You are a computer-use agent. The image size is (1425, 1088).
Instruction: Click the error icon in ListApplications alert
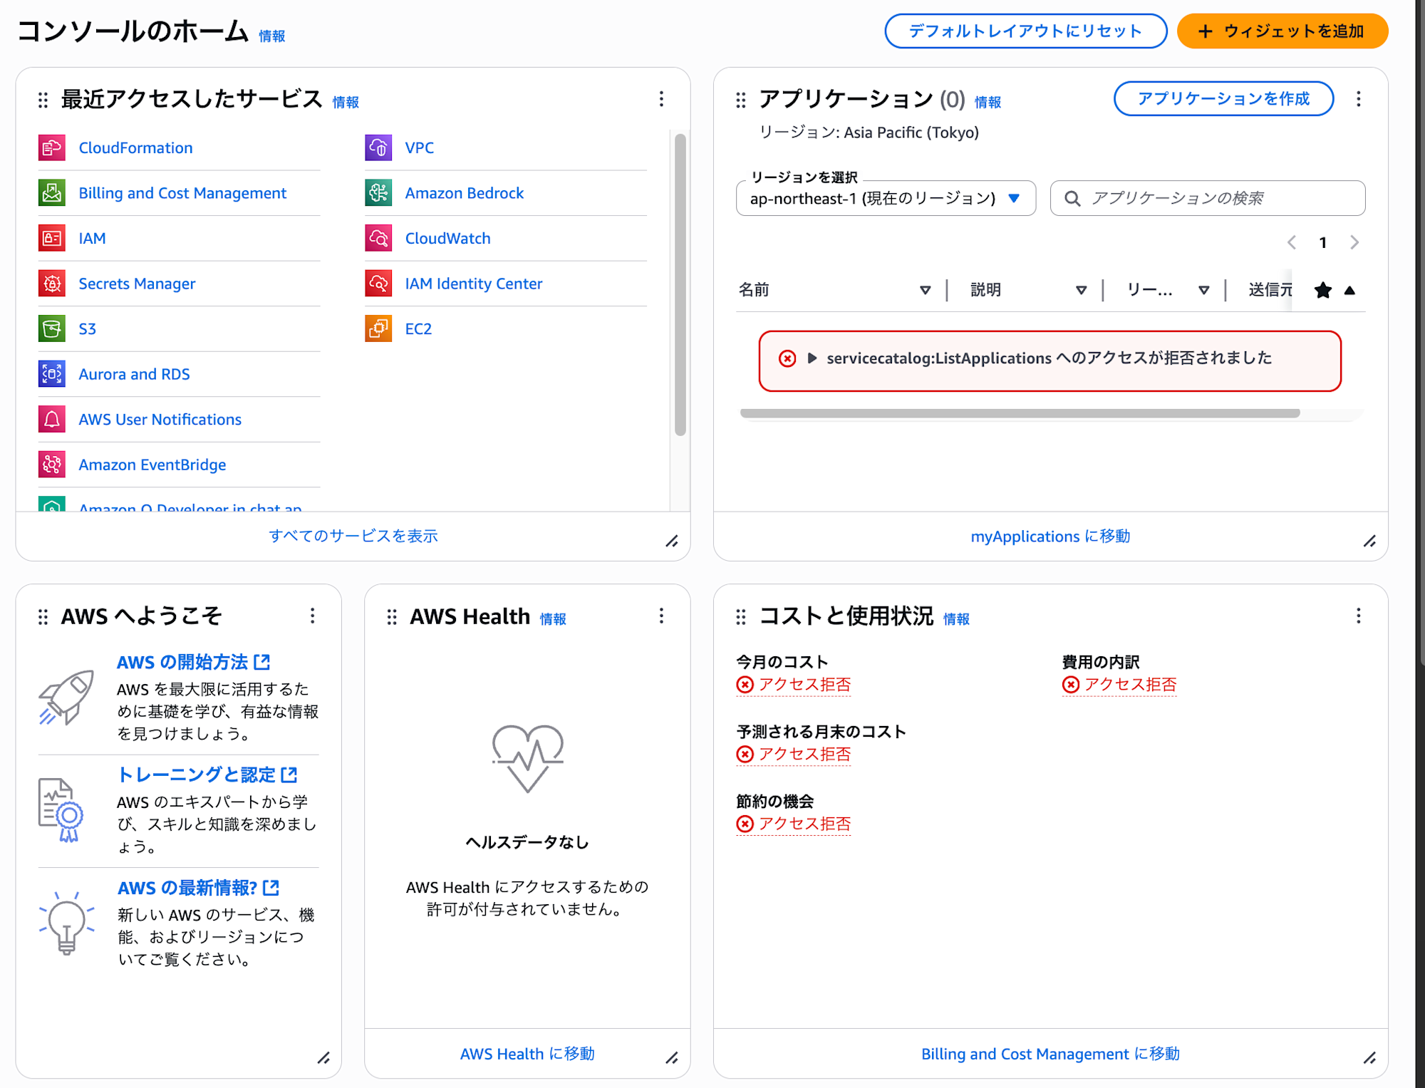(x=787, y=358)
